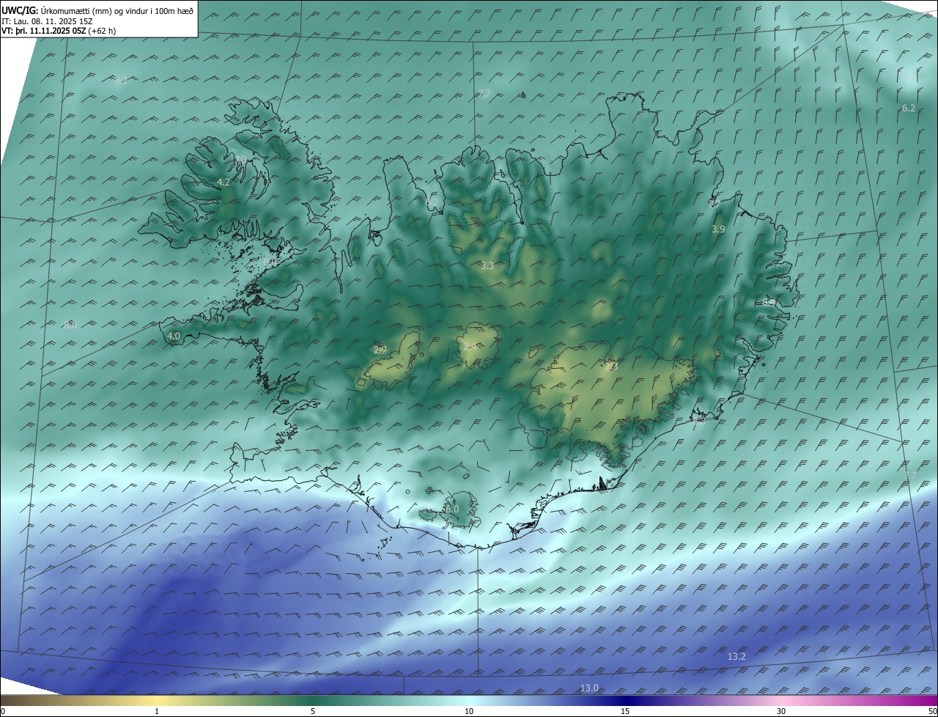Click the 3.3 value label in the northern highlands
The image size is (938, 717).
point(487,266)
